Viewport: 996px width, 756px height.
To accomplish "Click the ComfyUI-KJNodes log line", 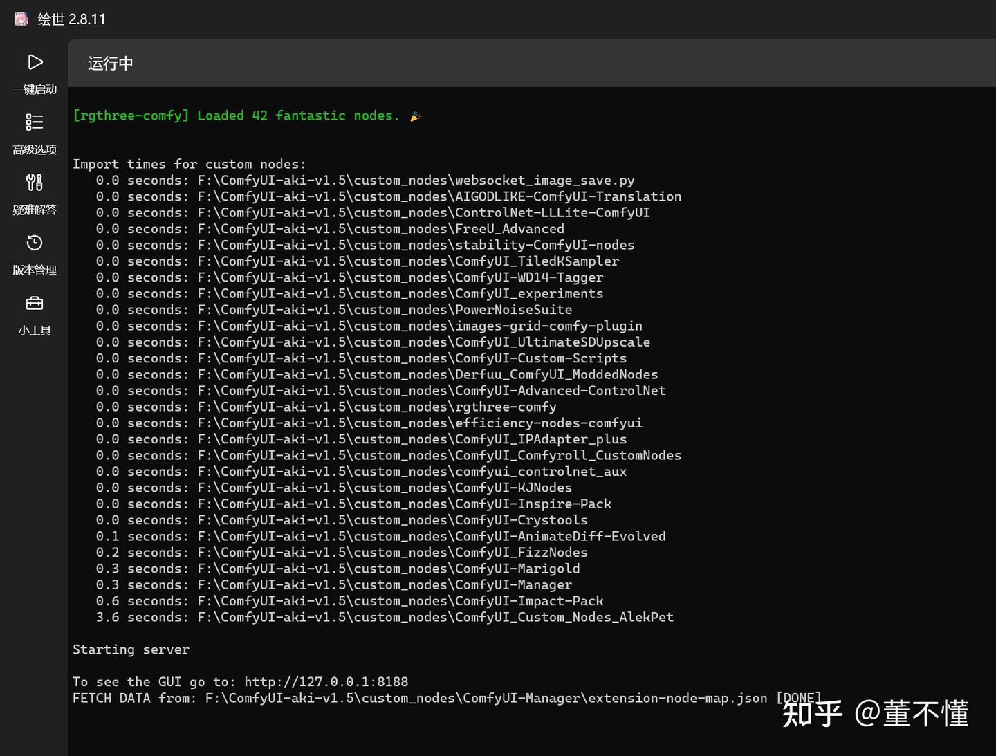I will point(334,488).
